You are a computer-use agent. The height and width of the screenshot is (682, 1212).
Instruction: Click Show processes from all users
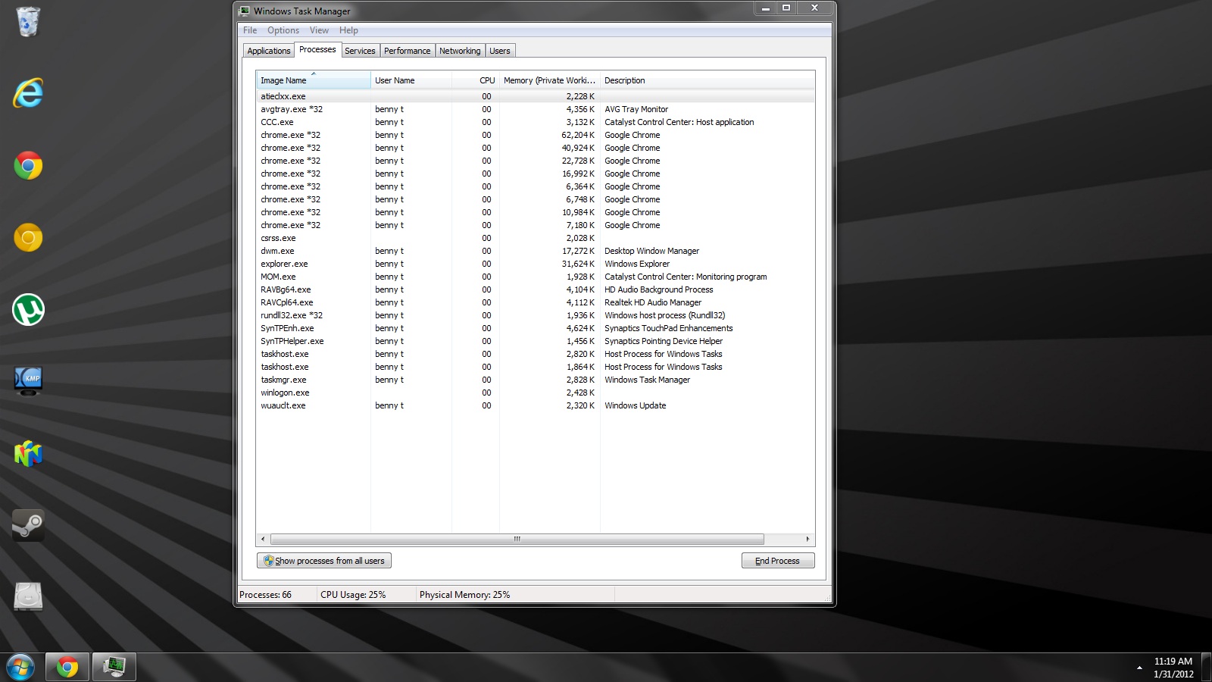(x=324, y=561)
